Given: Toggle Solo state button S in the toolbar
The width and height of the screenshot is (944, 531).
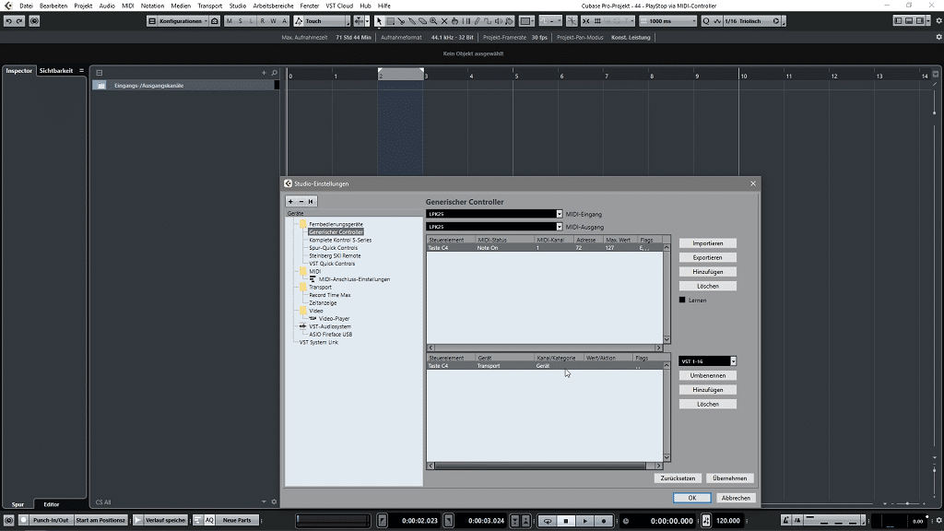Looking at the screenshot, I should 241,21.
